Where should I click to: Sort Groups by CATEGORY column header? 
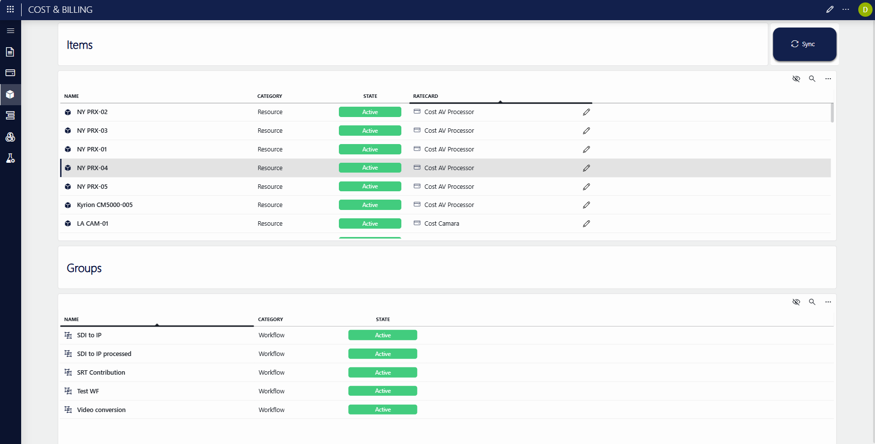pos(271,320)
